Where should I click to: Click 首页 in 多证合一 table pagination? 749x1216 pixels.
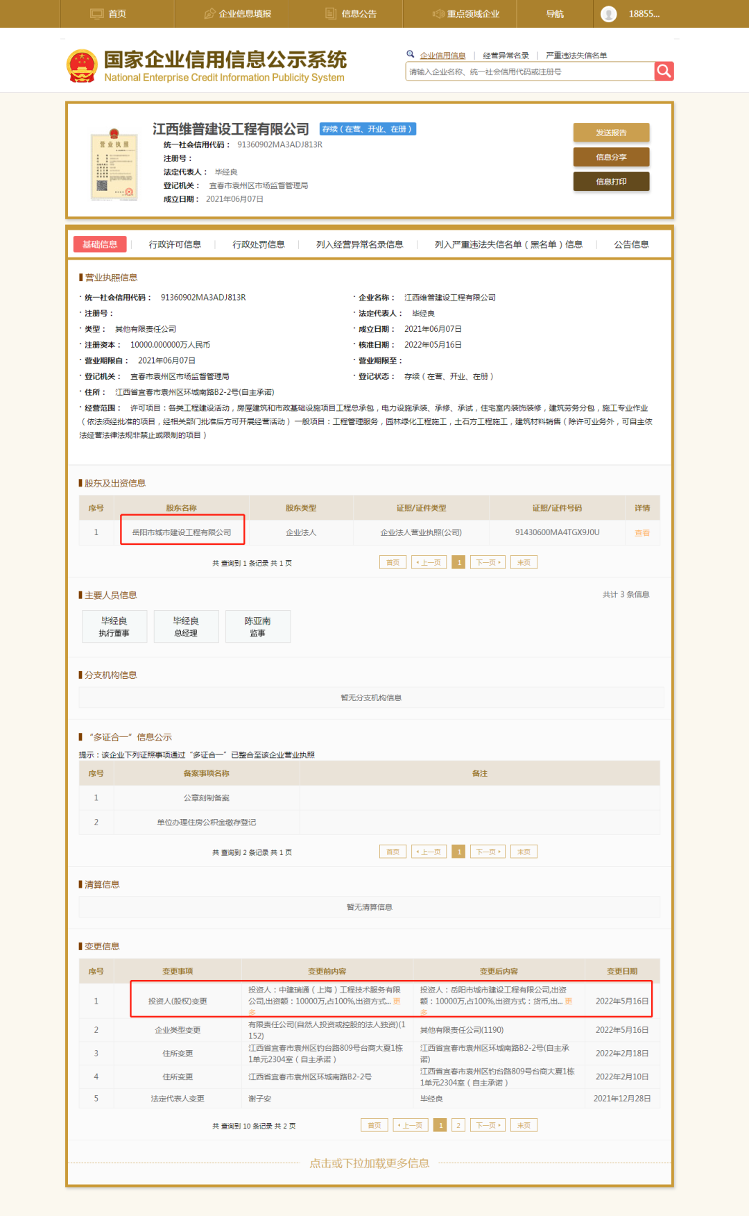click(393, 852)
